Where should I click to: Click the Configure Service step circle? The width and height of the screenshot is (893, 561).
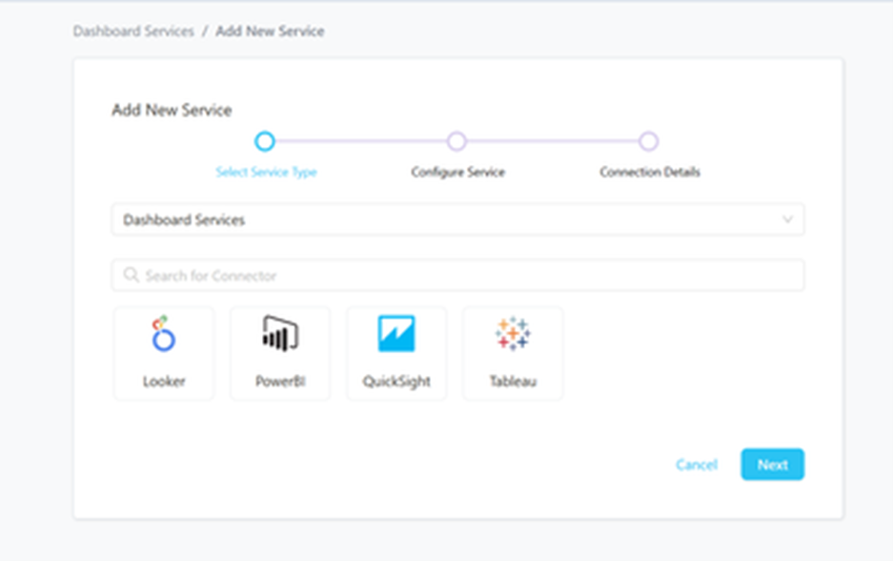457,141
